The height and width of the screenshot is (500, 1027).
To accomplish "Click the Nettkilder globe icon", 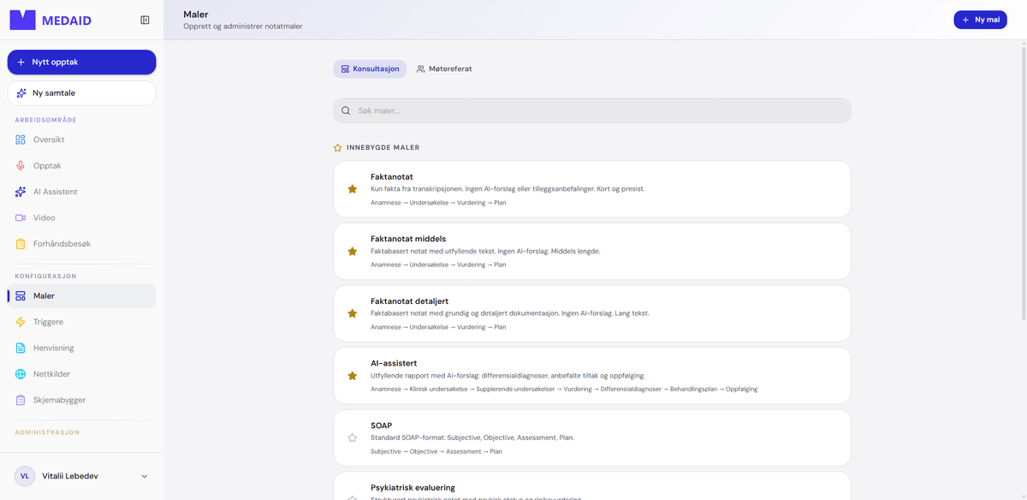I will [x=21, y=374].
